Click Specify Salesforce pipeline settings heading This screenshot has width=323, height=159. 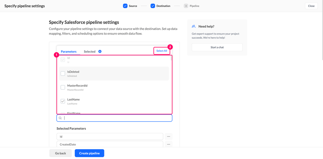point(84,22)
